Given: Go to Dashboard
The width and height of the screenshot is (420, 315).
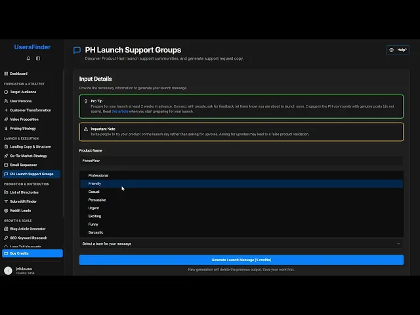Looking at the screenshot, I should 31,73.
